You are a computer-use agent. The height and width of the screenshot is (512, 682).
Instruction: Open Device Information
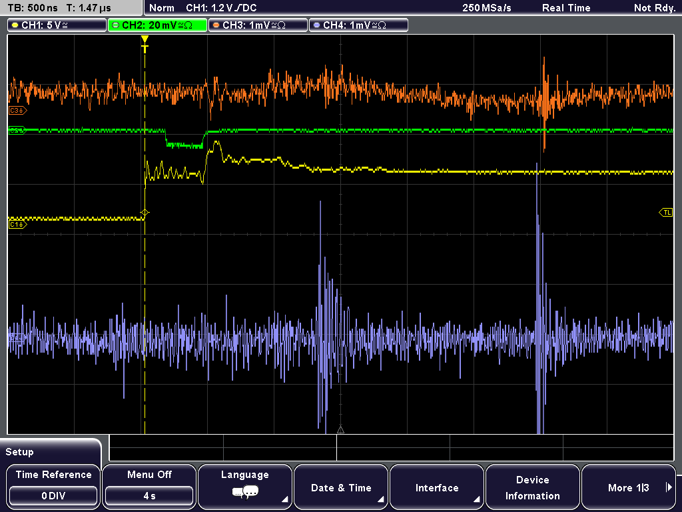coord(532,487)
